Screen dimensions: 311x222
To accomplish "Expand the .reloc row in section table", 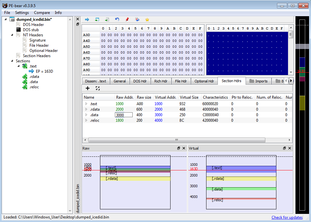I will (86, 120).
